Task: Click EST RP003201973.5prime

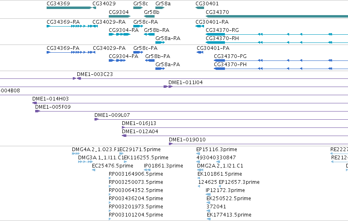Action: click(x=136, y=207)
